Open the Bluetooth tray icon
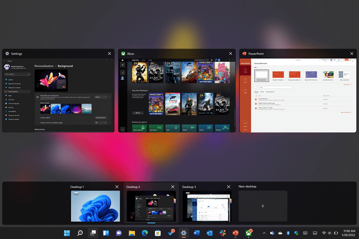Image resolution: width=359 pixels, height=239 pixels. [288, 233]
